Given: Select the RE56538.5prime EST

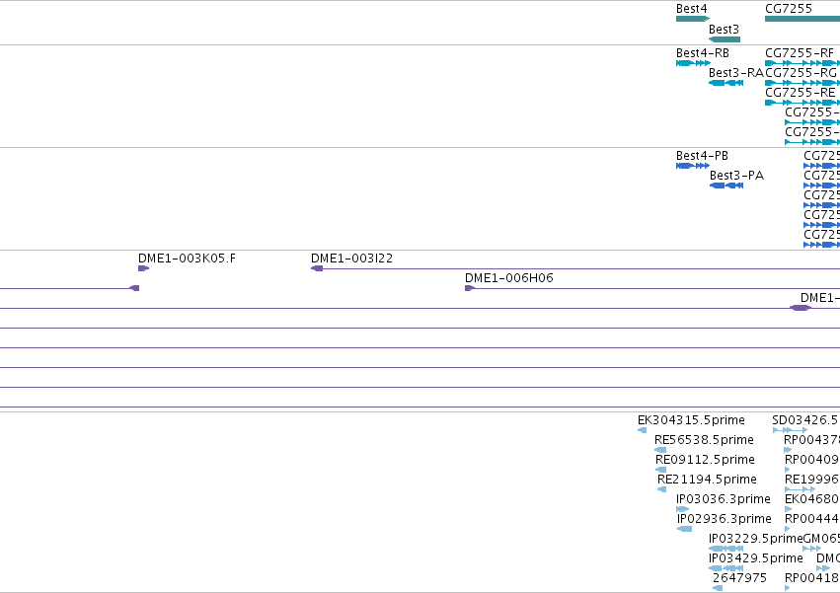Looking at the screenshot, I should [660, 450].
